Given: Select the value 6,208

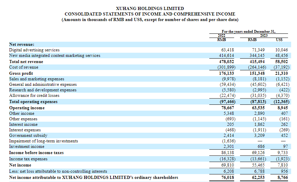Looking at the screenshot, I should [229, 171].
